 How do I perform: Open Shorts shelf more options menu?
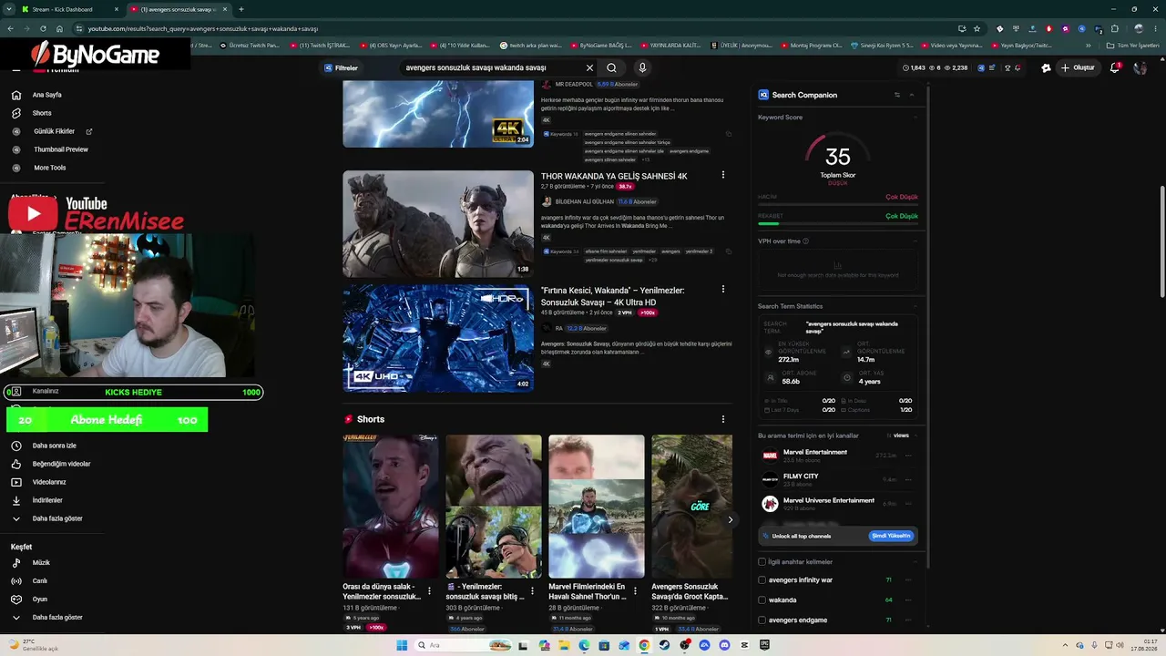(723, 419)
